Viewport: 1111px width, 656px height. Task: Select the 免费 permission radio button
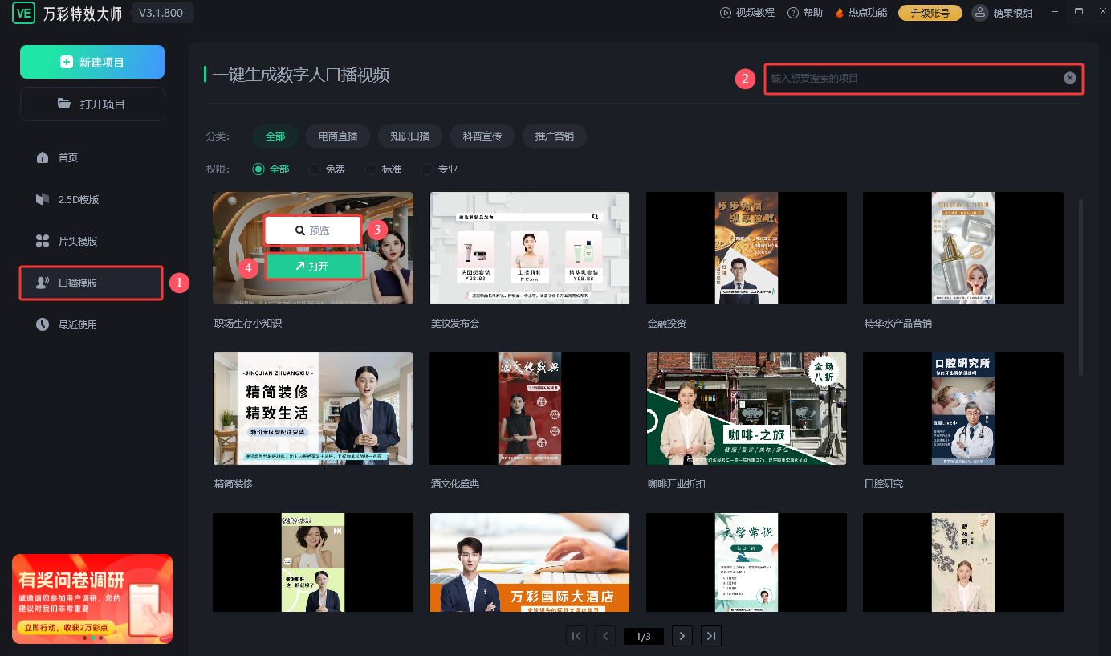pos(315,169)
